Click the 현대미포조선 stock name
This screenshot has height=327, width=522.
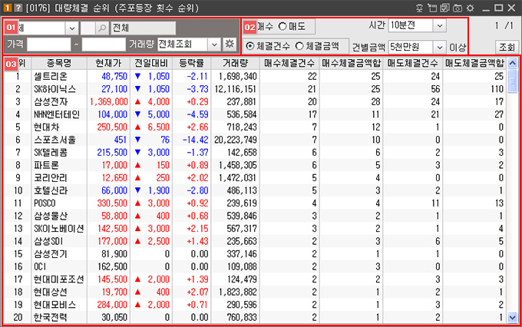coord(58,279)
